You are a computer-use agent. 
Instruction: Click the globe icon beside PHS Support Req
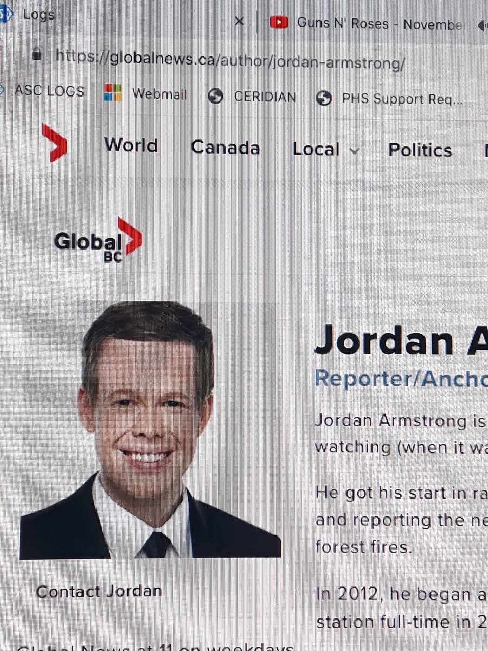[324, 98]
